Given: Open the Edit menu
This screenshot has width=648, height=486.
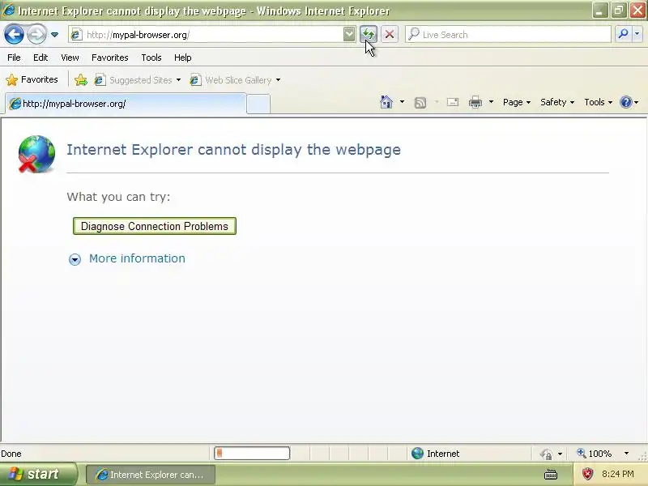Looking at the screenshot, I should coord(40,58).
